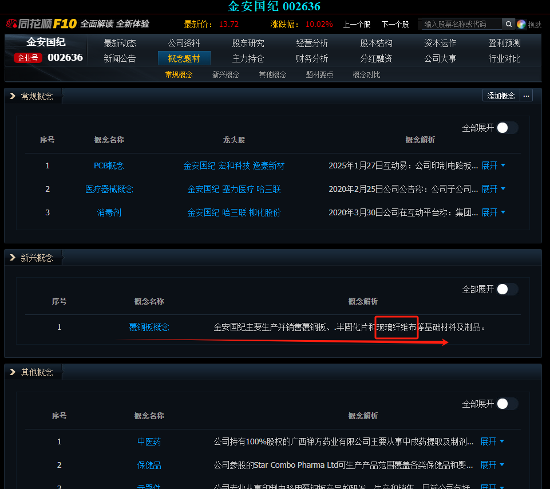Click the 金安国纪 company name heading
Image resolution: width=550 pixels, height=489 pixels.
46,42
